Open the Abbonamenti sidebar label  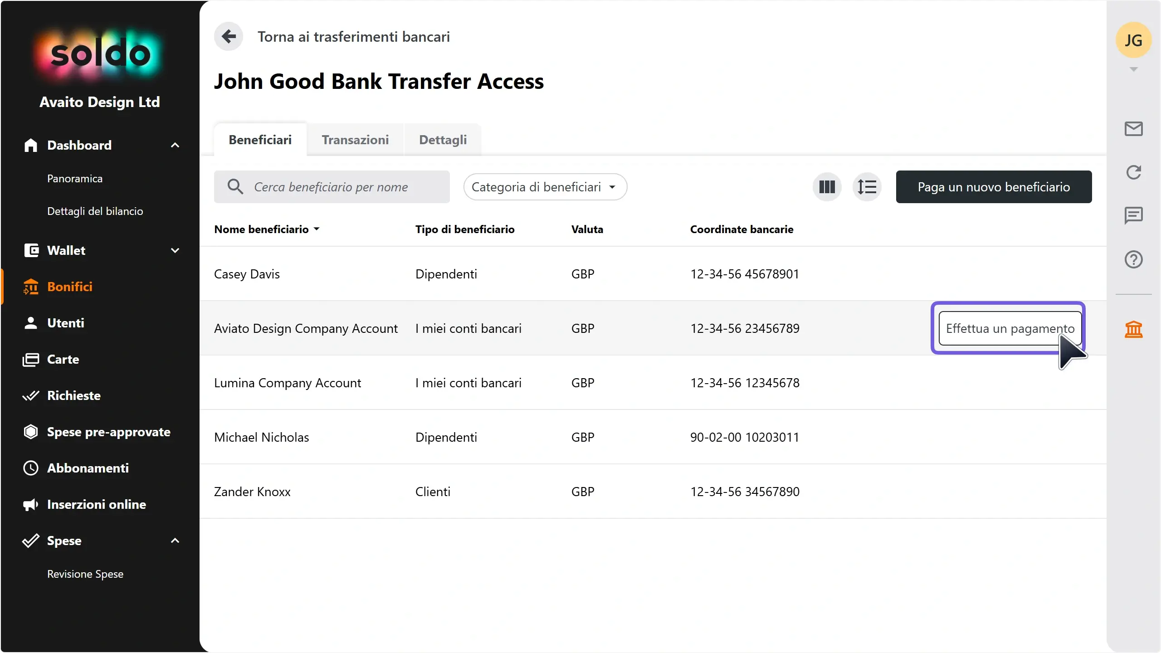click(88, 468)
